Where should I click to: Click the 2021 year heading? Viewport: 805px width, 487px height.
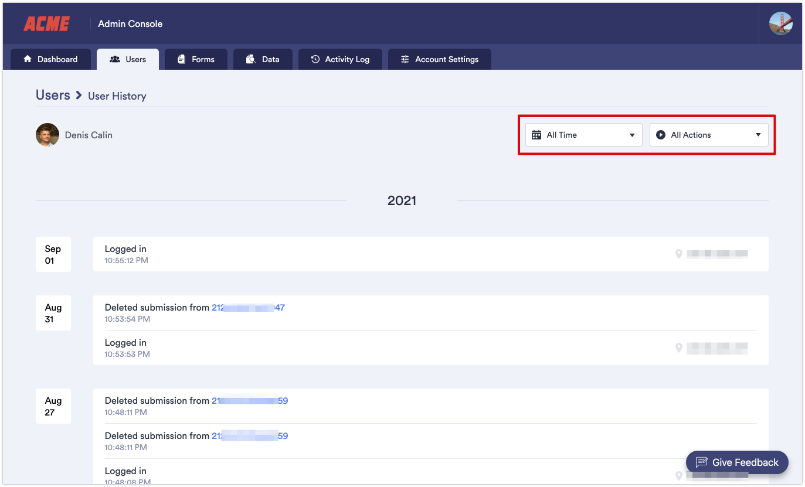(x=402, y=200)
